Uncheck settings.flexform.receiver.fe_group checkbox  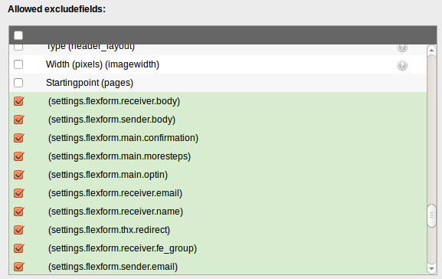pos(19,248)
